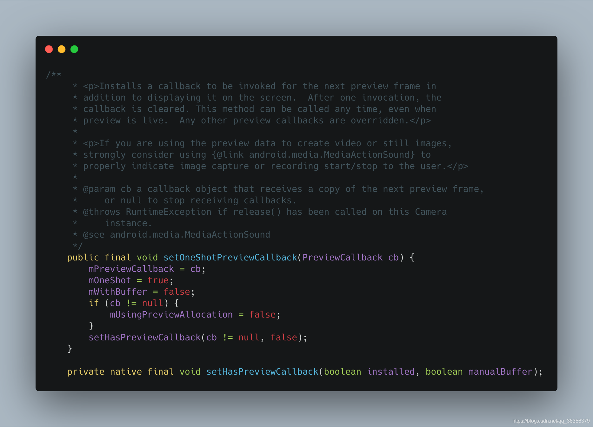Click the 'native' keyword

(x=126, y=371)
